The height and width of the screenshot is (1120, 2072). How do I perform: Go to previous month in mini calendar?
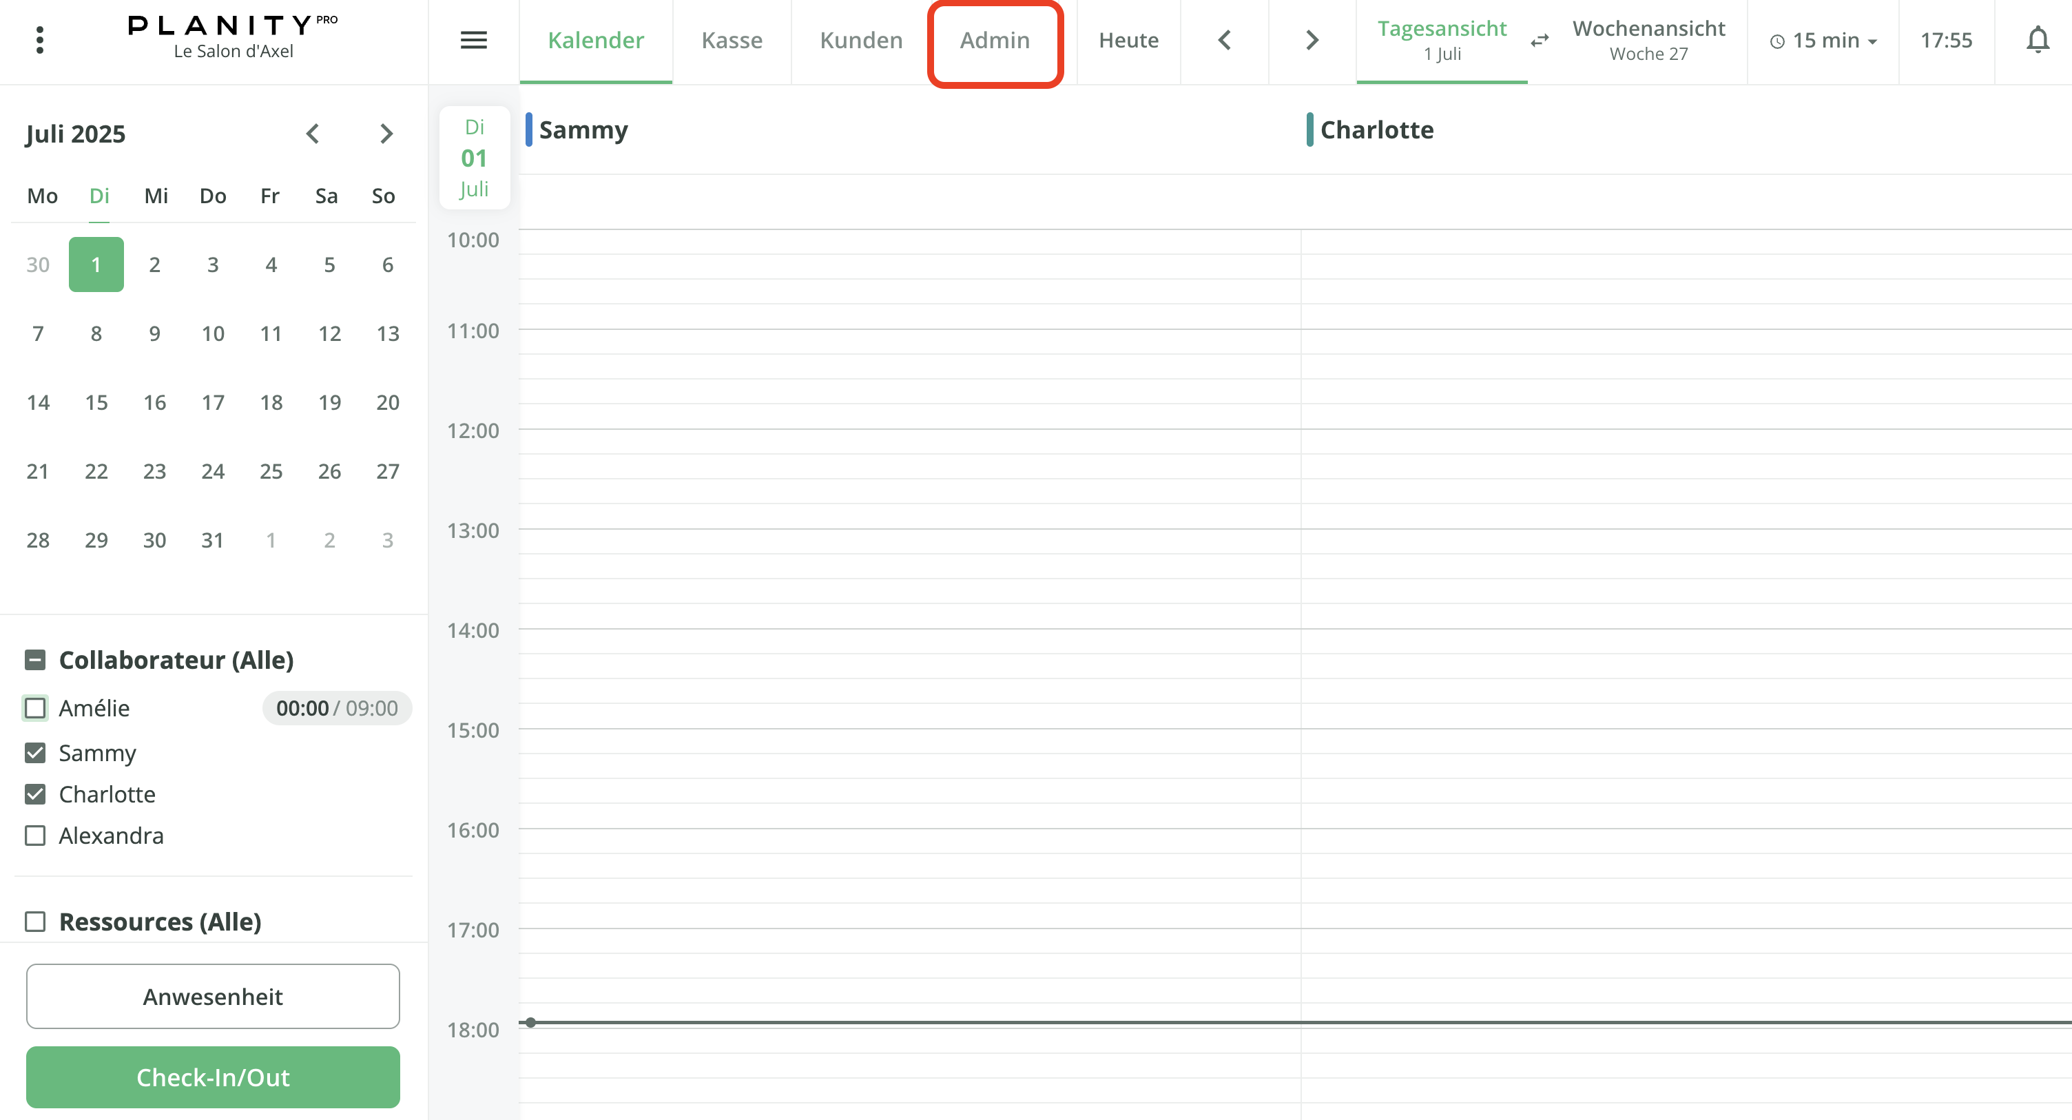tap(313, 134)
